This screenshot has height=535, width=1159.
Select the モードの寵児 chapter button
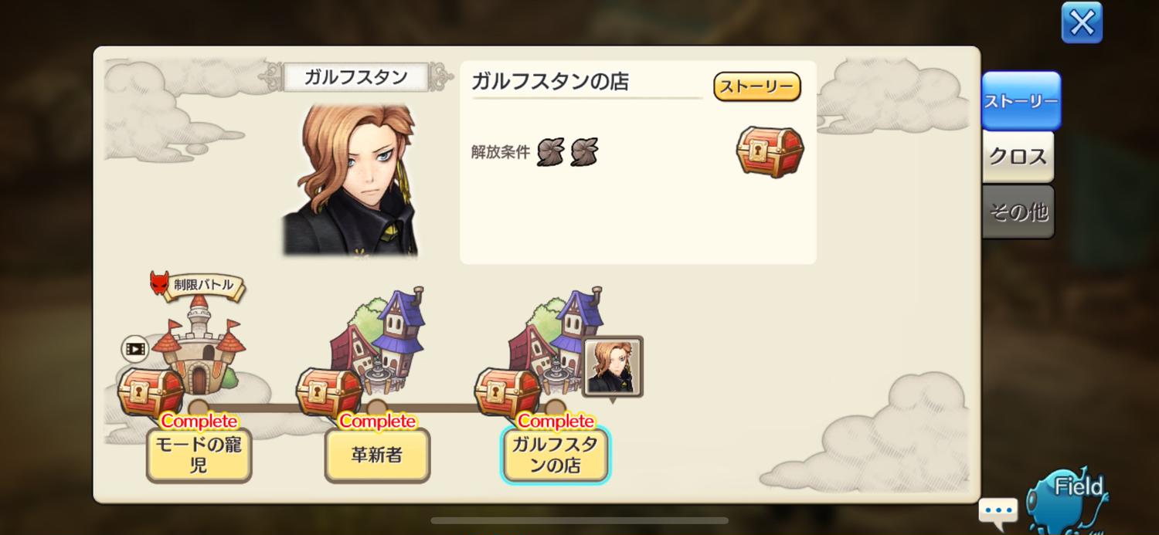tap(199, 455)
